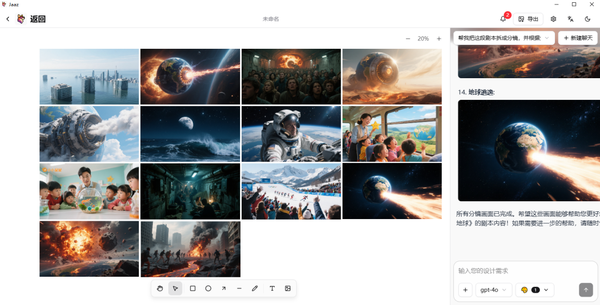The width and height of the screenshot is (600, 305).
Task: Click the Jaaz logo beside 返回
Action: [x=21, y=19]
